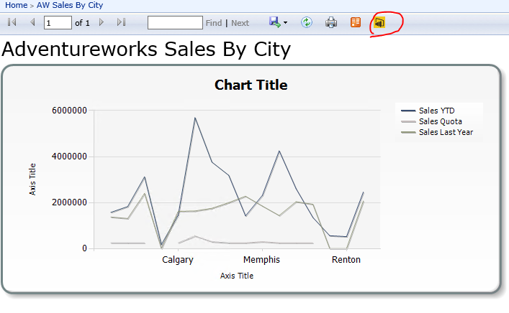Screen dimensions: 509x313
Task: Click the Find text search box
Action: point(175,23)
